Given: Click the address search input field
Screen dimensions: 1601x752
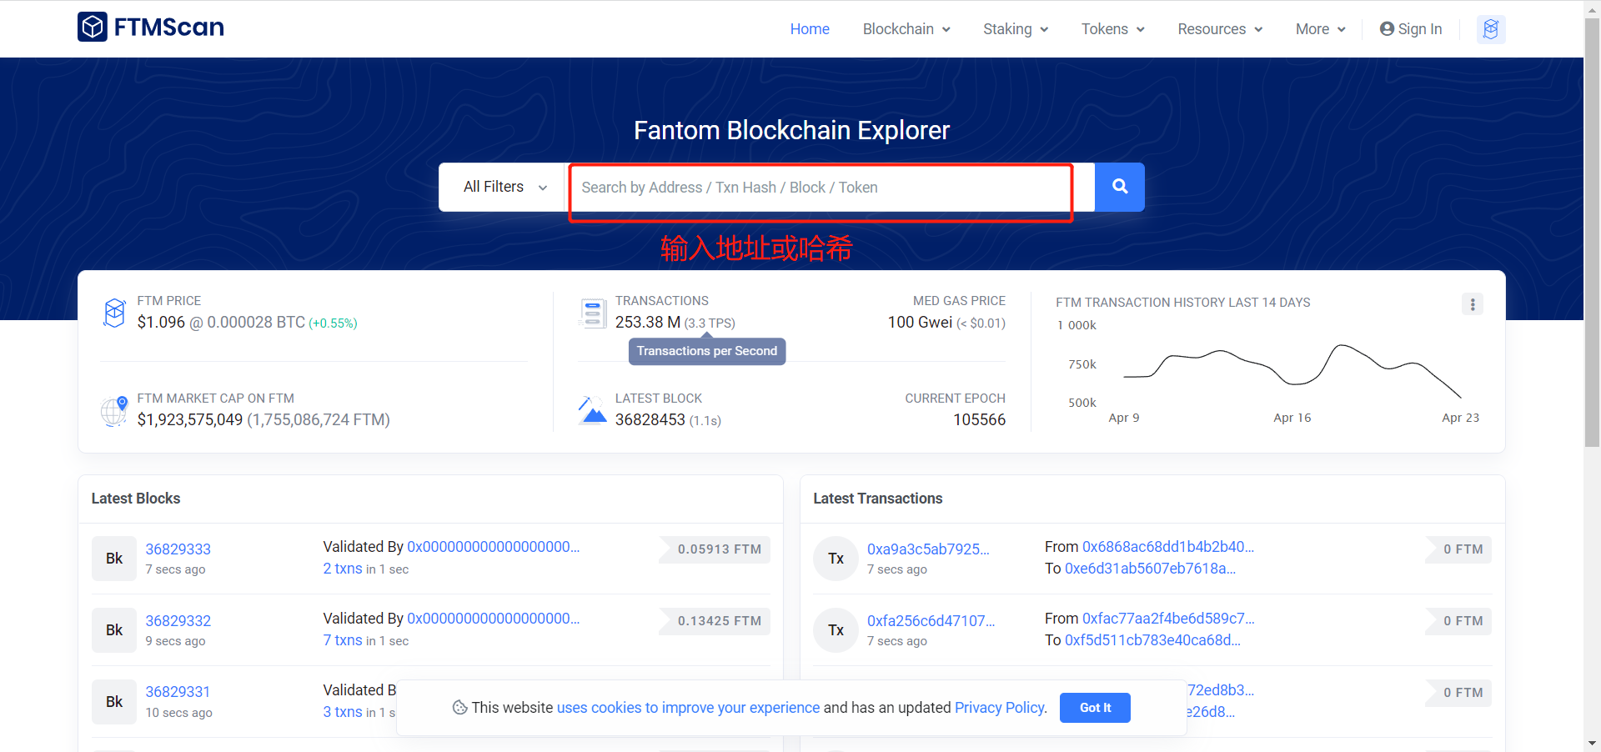Looking at the screenshot, I should pos(821,188).
